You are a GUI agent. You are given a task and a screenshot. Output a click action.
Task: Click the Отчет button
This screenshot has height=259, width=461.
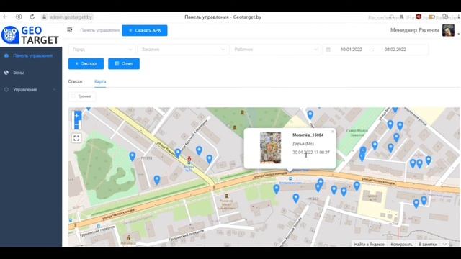(124, 64)
